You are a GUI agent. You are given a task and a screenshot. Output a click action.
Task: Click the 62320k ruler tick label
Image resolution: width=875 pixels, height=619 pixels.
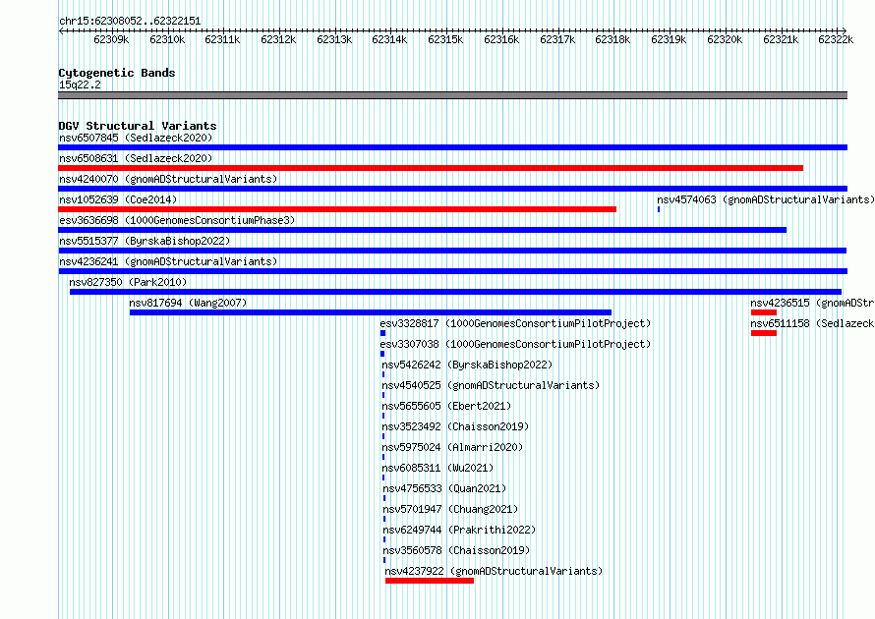tap(725, 39)
